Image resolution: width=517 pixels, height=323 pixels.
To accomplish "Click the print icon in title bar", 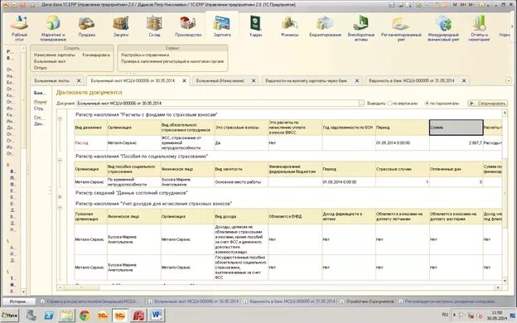I will (401, 5).
